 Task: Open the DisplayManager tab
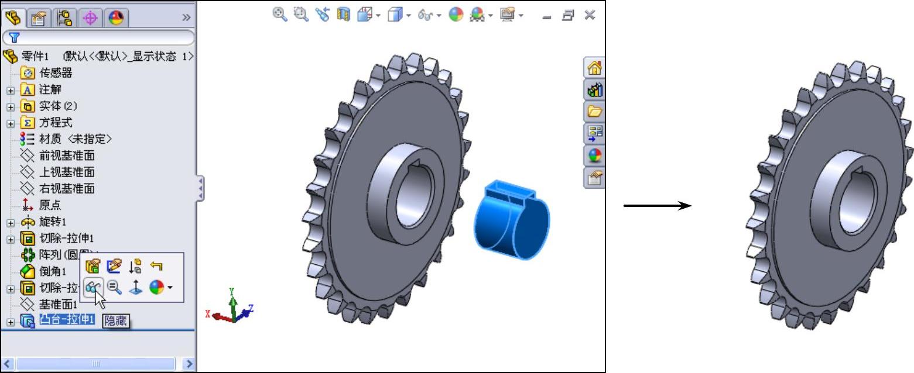tap(115, 18)
